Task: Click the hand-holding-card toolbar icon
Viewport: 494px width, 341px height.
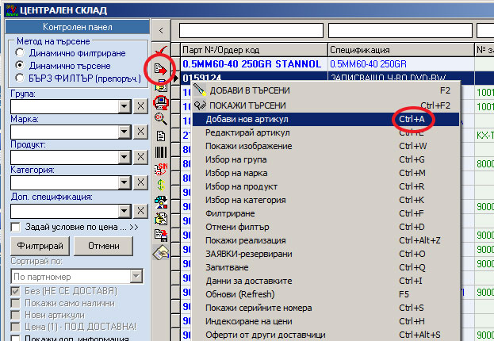Action: tap(161, 252)
